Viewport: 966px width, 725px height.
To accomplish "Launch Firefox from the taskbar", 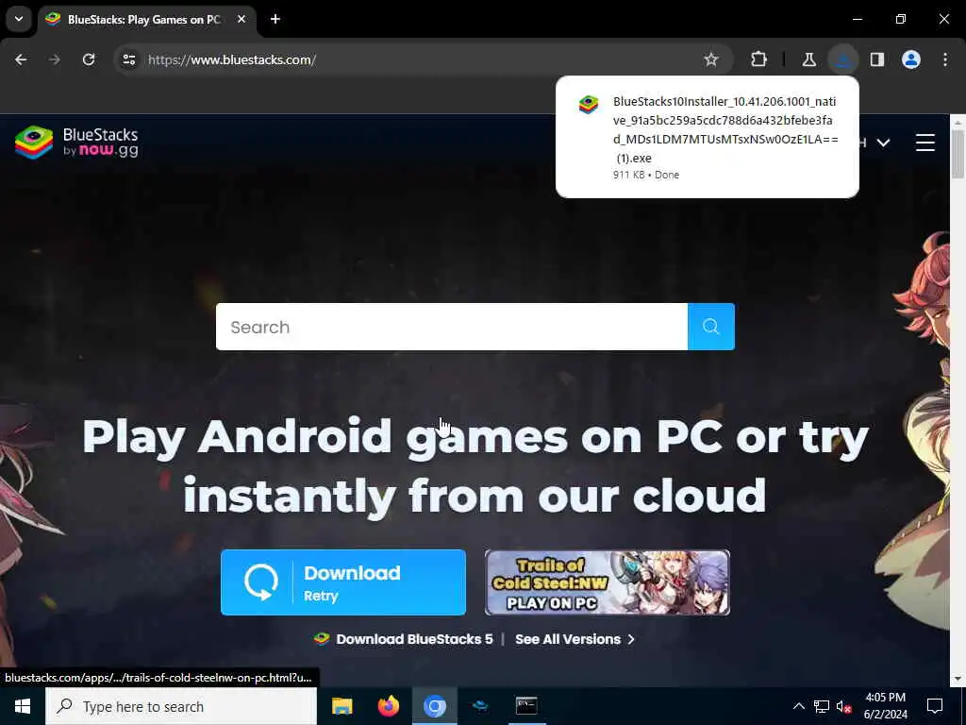I will [x=388, y=706].
